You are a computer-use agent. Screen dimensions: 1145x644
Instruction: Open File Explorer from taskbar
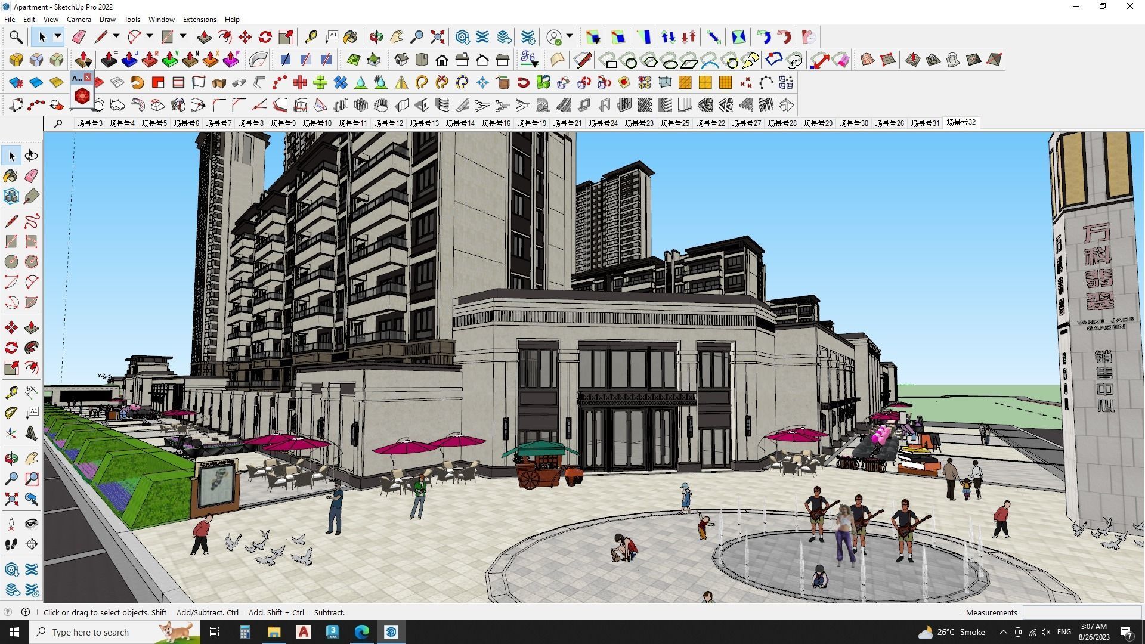(x=274, y=632)
